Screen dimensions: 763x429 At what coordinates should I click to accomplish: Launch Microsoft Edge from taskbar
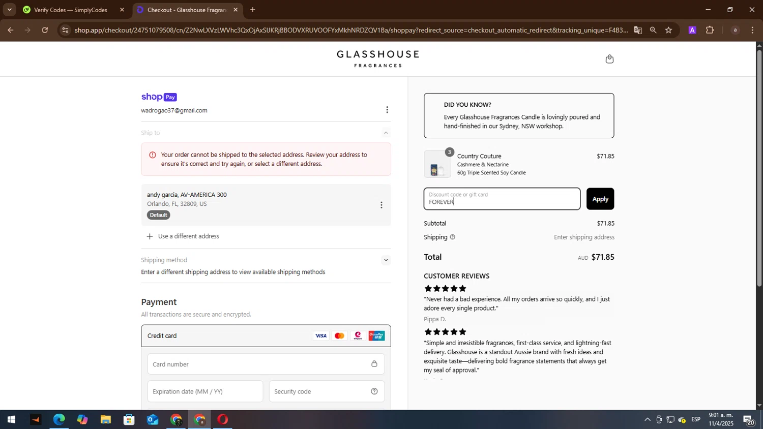click(x=59, y=420)
